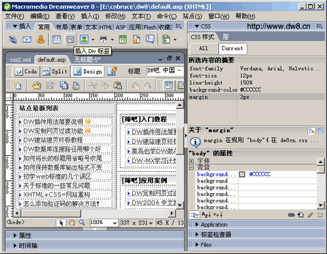
Task: Collapse the CSS panel group
Action: tap(197, 27)
